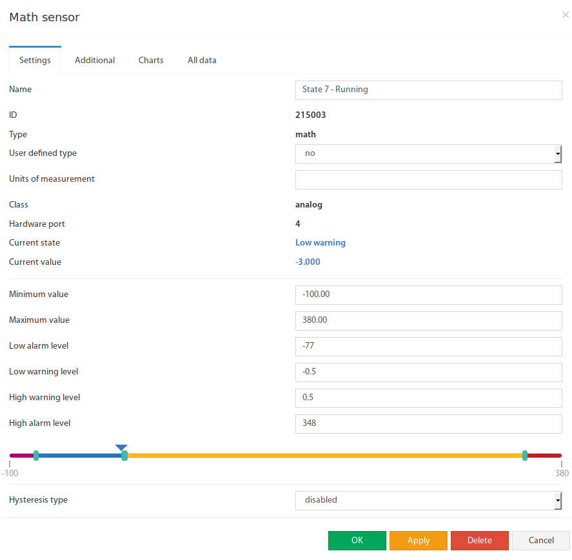This screenshot has width=572, height=560.
Task: Click the Minimum value field
Action: pos(429,295)
